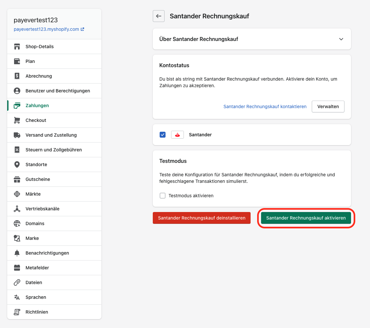Image resolution: width=370 pixels, height=328 pixels.
Task: Open Benachrichtigungen settings
Action: click(x=54, y=253)
